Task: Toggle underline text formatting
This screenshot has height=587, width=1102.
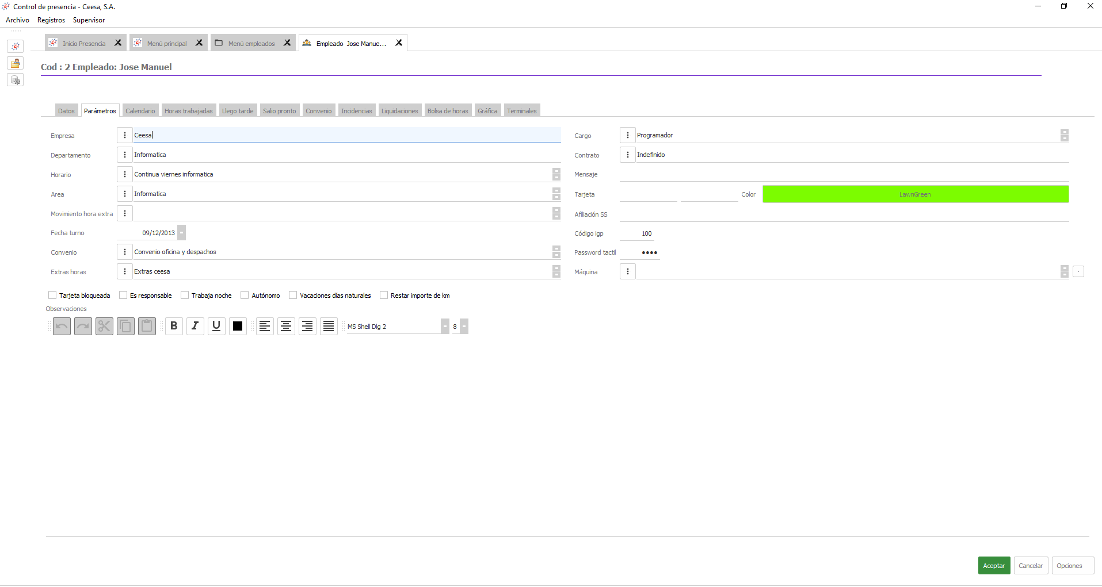Action: tap(216, 326)
